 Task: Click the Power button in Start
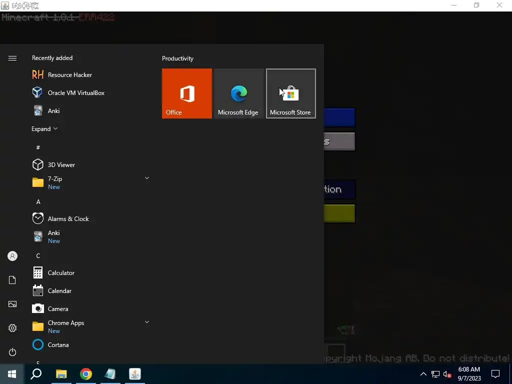pyautogui.click(x=12, y=352)
